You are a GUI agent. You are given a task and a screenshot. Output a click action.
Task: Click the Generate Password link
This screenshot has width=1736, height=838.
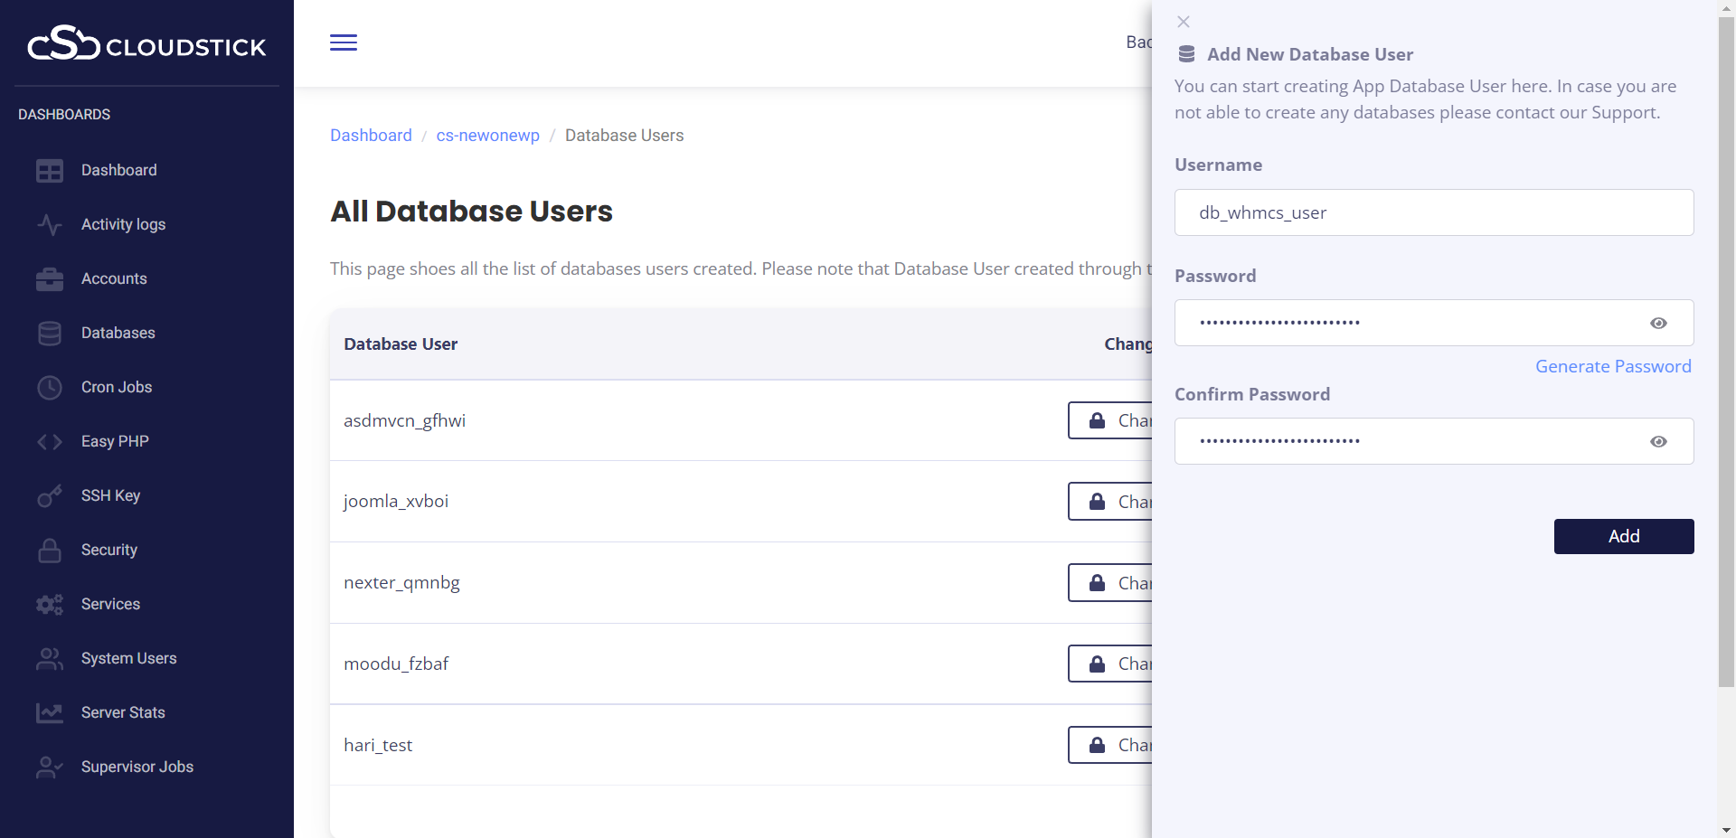pos(1612,366)
